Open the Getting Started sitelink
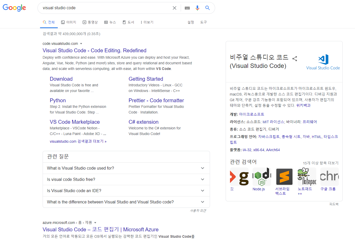 (x=146, y=79)
